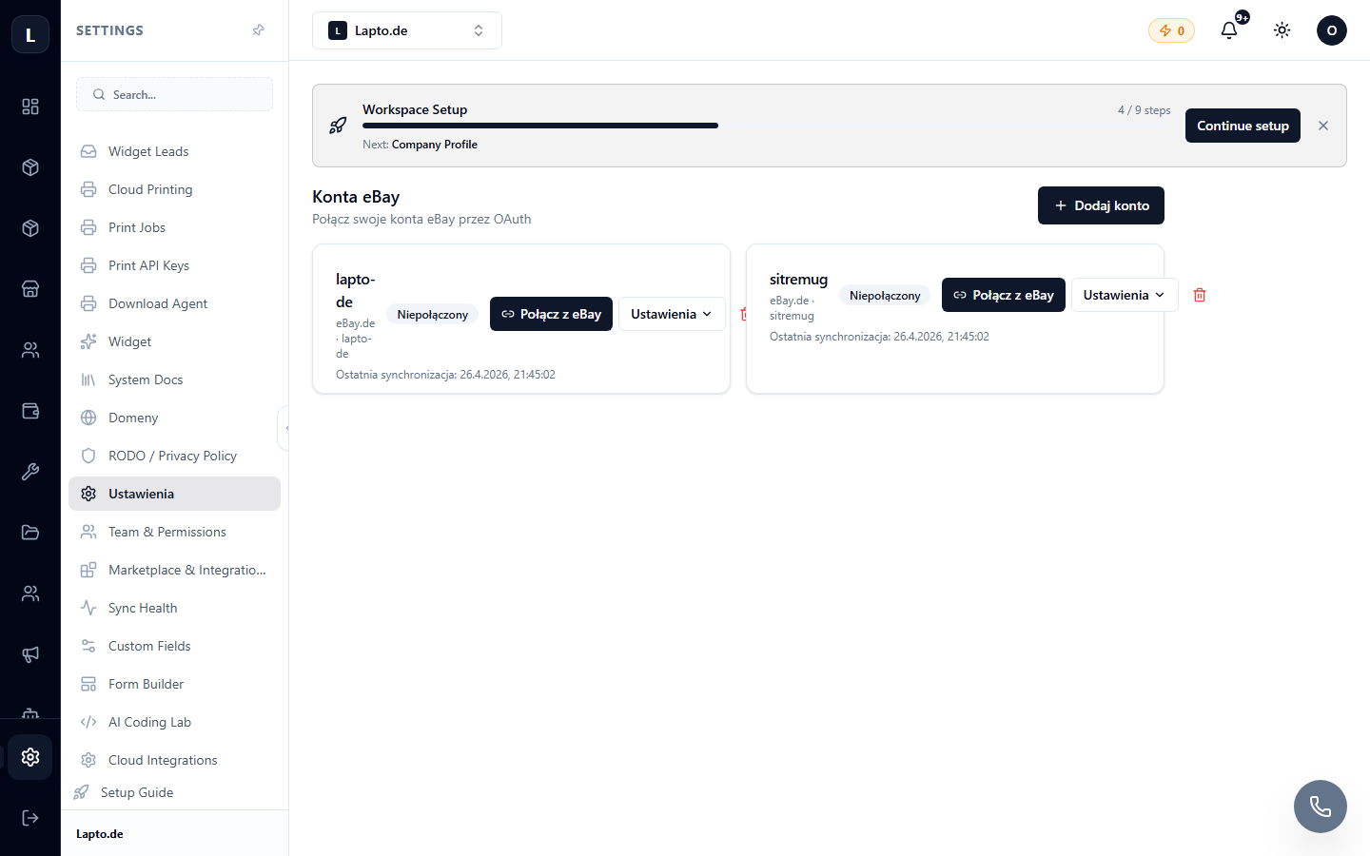This screenshot has height=856, width=1370.
Task: Open the user avatar O menu
Action: click(1332, 30)
